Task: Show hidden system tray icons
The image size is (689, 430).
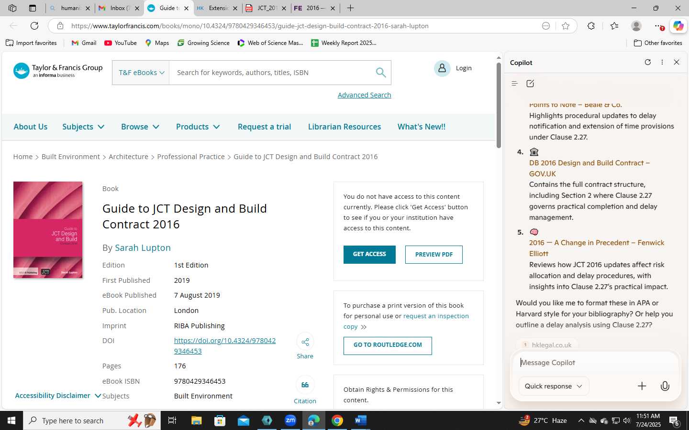Action: coord(581,420)
